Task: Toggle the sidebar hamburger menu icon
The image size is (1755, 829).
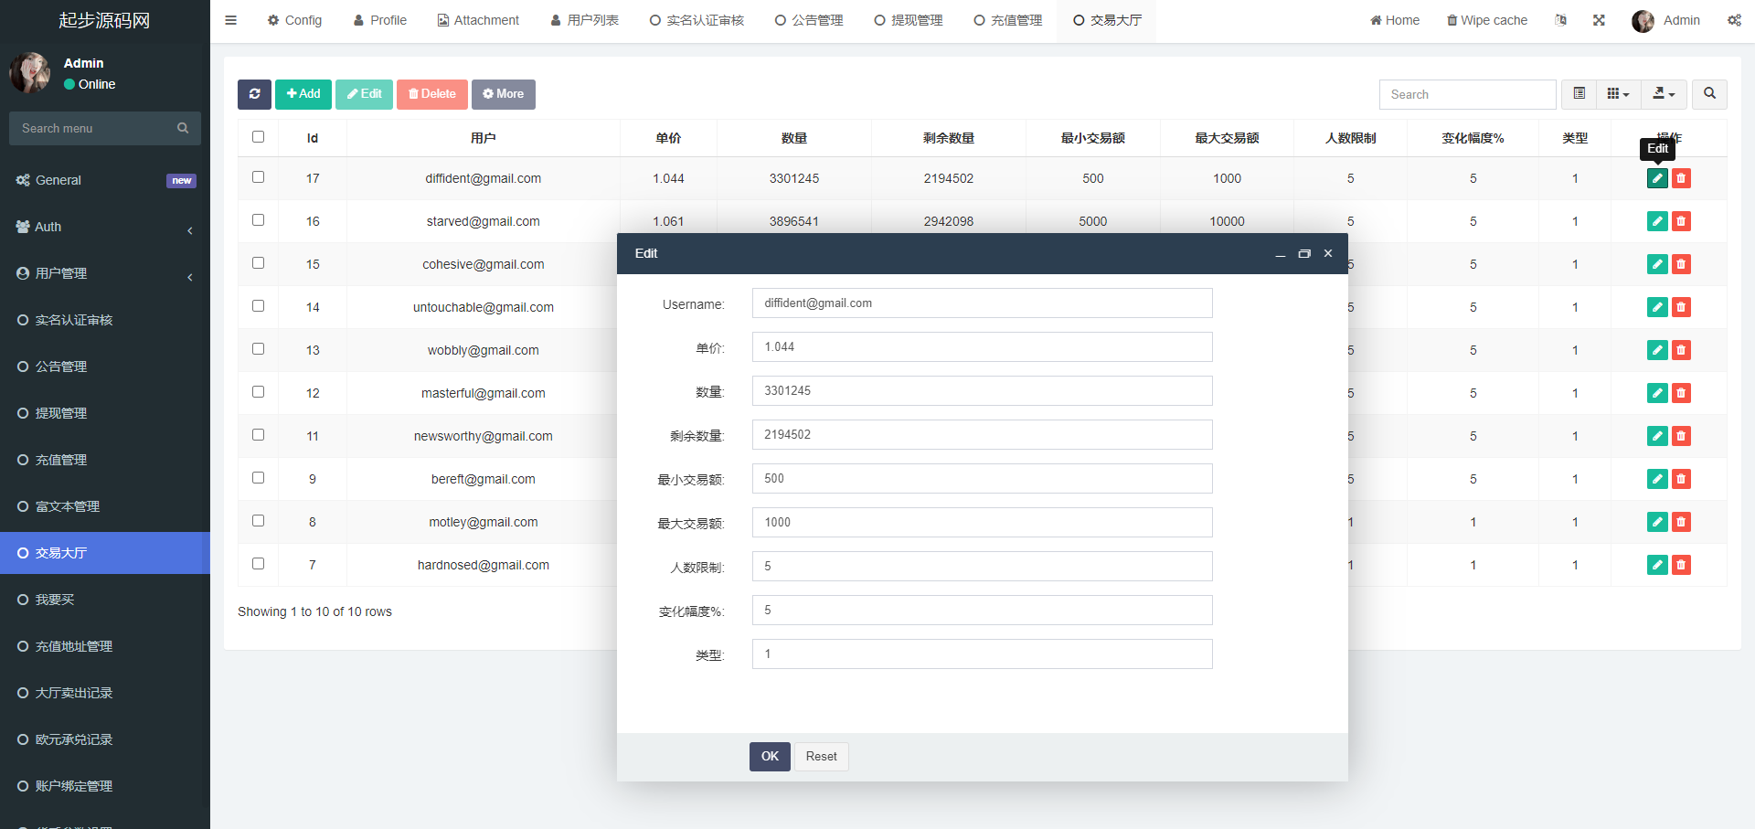Action: (231, 20)
